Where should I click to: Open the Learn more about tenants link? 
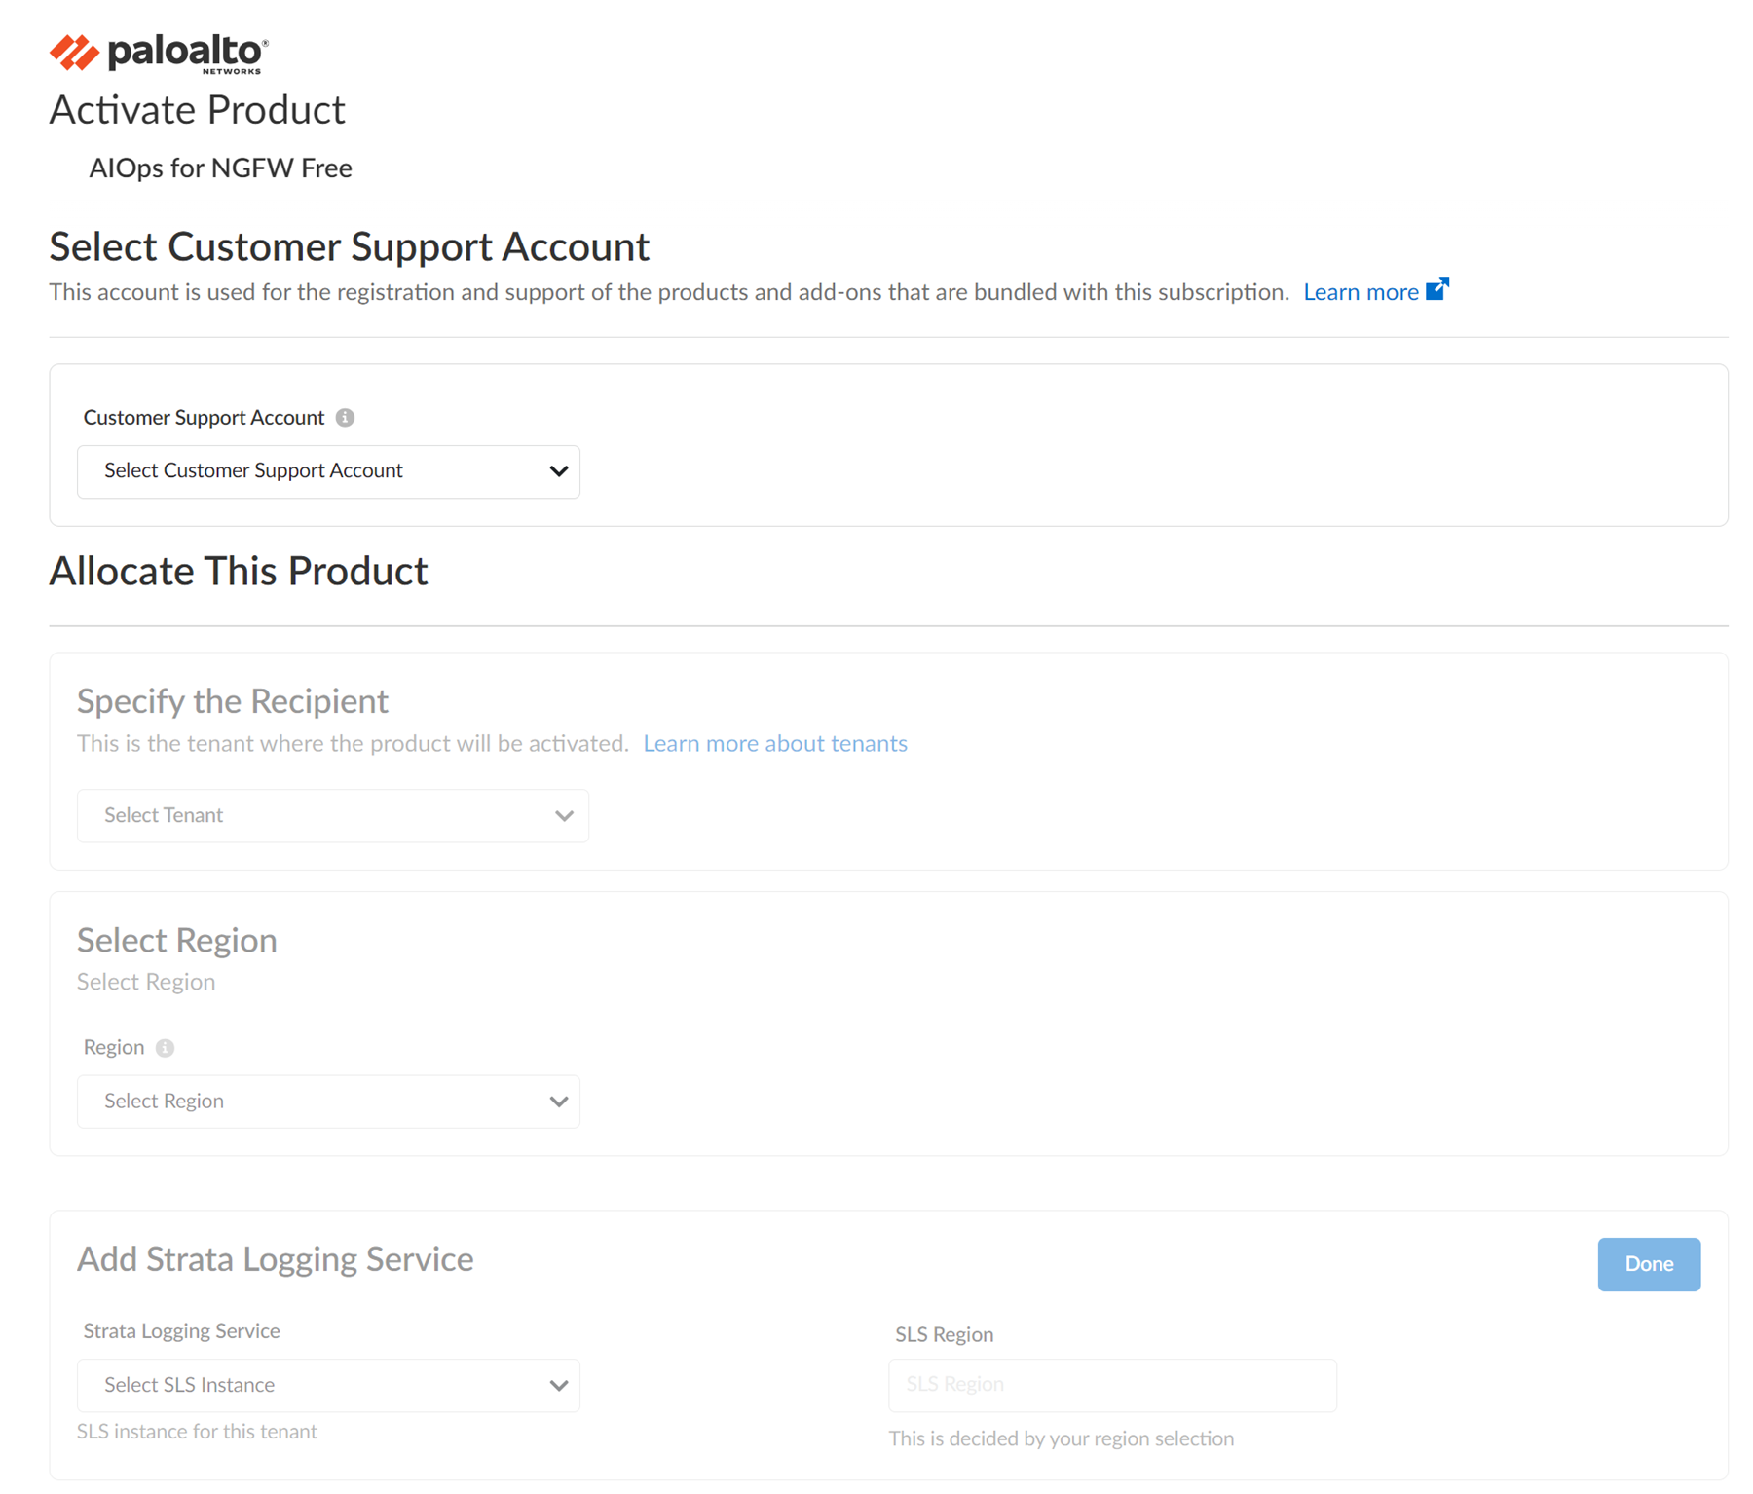[774, 744]
